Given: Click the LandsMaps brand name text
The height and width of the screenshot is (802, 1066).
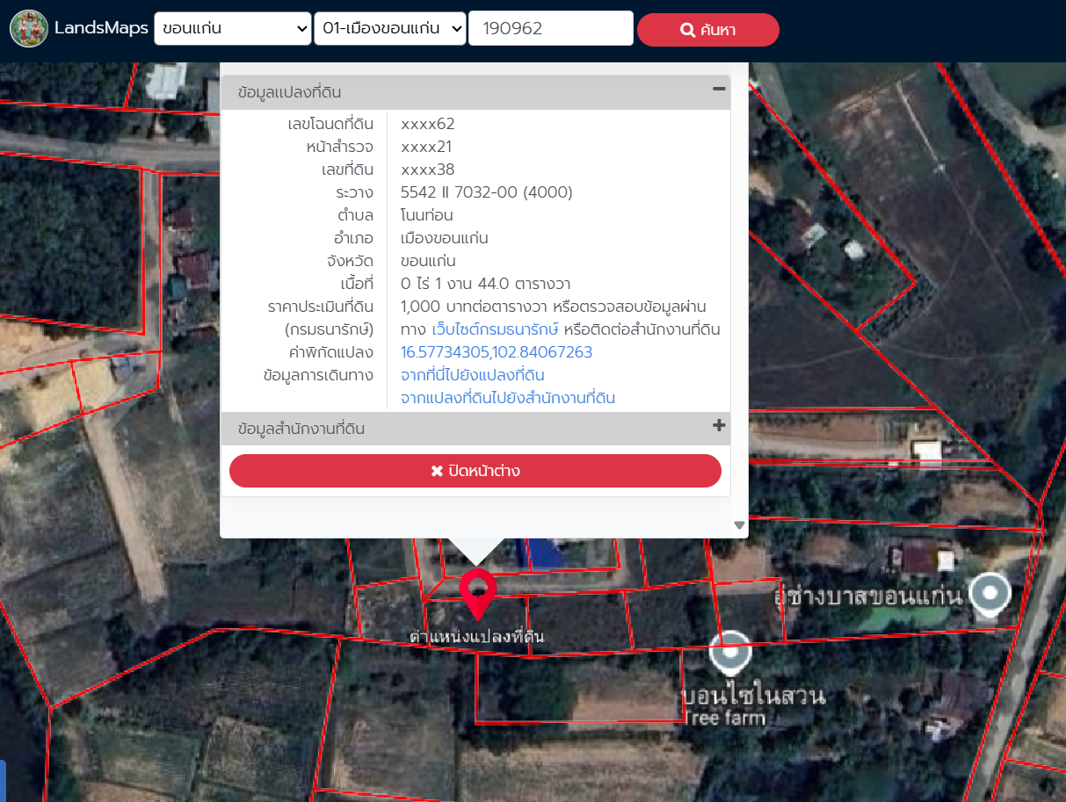Looking at the screenshot, I should pos(101,28).
